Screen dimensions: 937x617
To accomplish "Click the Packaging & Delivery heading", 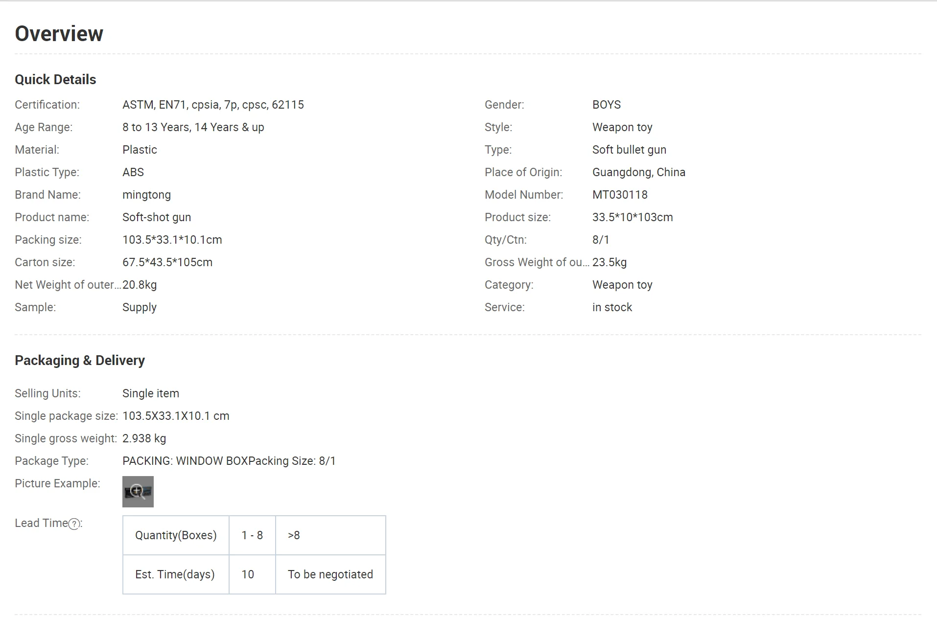I will tap(80, 361).
